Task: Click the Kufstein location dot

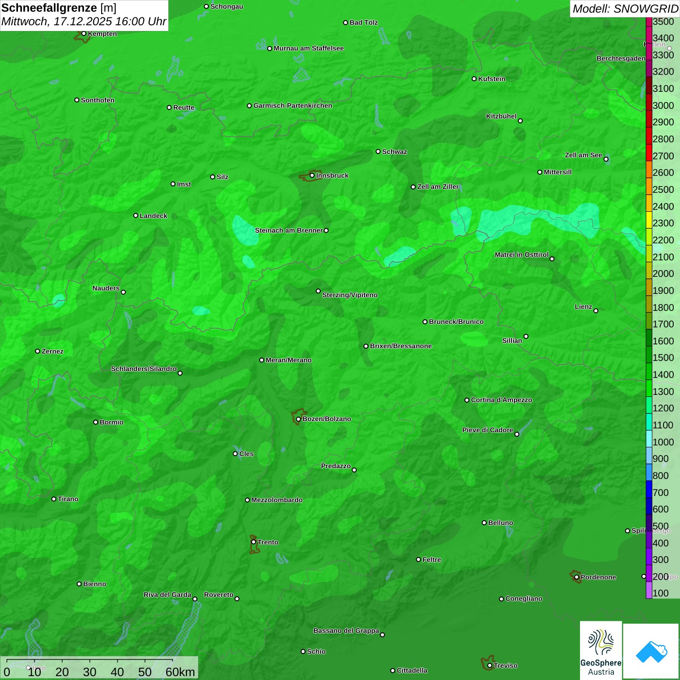Action: [474, 79]
